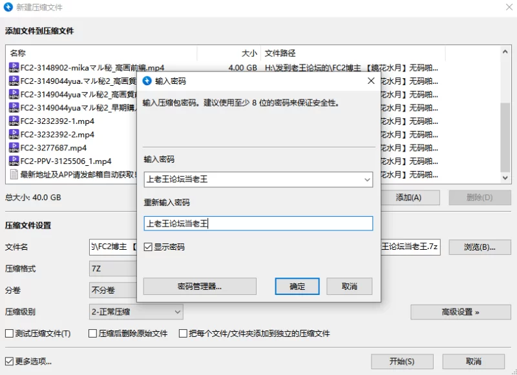This screenshot has width=517, height=375.
Task: Click the 开始(S) button
Action: coord(402,361)
